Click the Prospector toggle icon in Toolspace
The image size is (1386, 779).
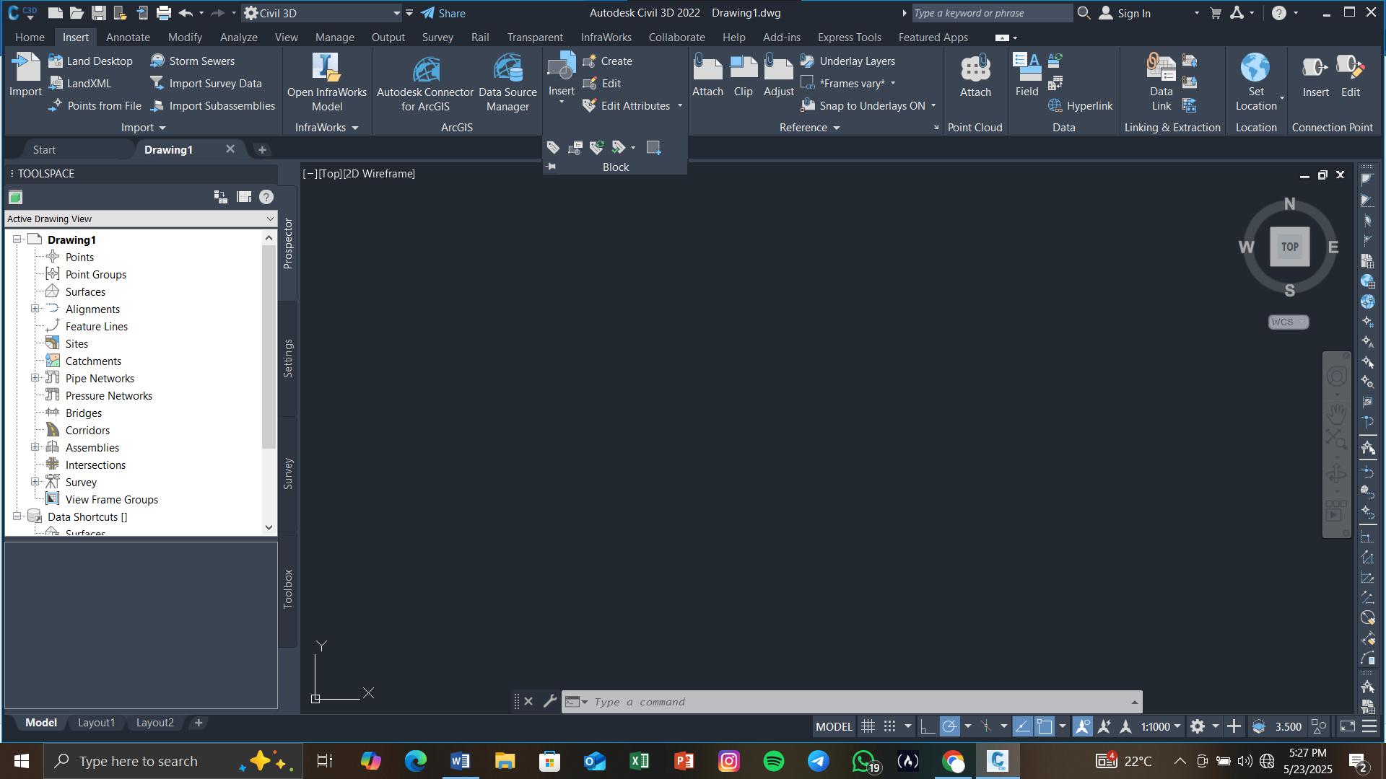pyautogui.click(x=16, y=197)
